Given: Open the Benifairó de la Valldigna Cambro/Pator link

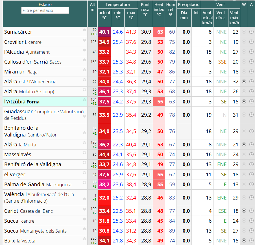Looking at the screenshot, I should [30, 131].
